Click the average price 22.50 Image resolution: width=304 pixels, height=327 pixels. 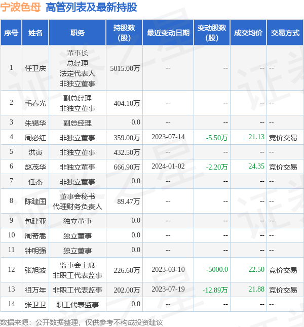[x=256, y=269]
